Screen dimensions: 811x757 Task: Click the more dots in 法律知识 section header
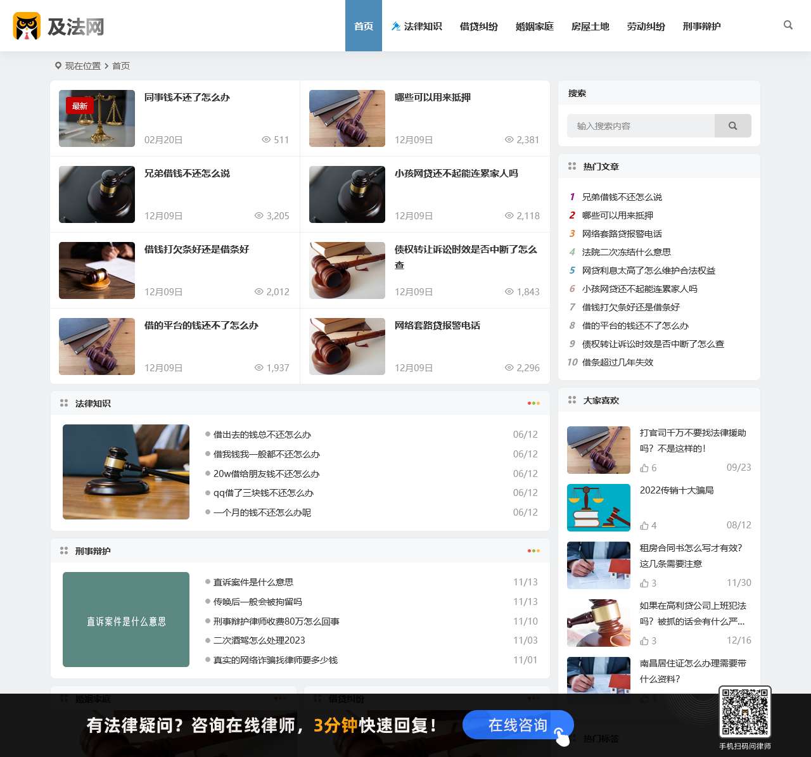point(533,404)
